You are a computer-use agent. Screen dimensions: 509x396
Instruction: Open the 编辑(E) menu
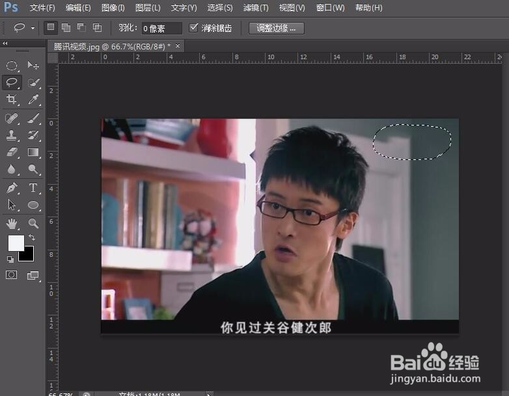pos(78,7)
